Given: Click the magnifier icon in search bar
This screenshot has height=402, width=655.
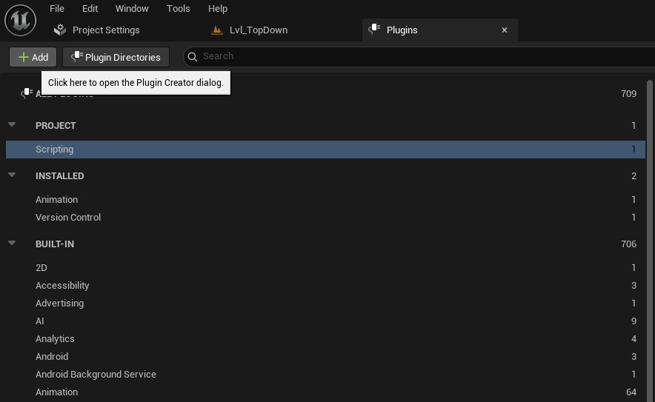Looking at the screenshot, I should pos(193,56).
